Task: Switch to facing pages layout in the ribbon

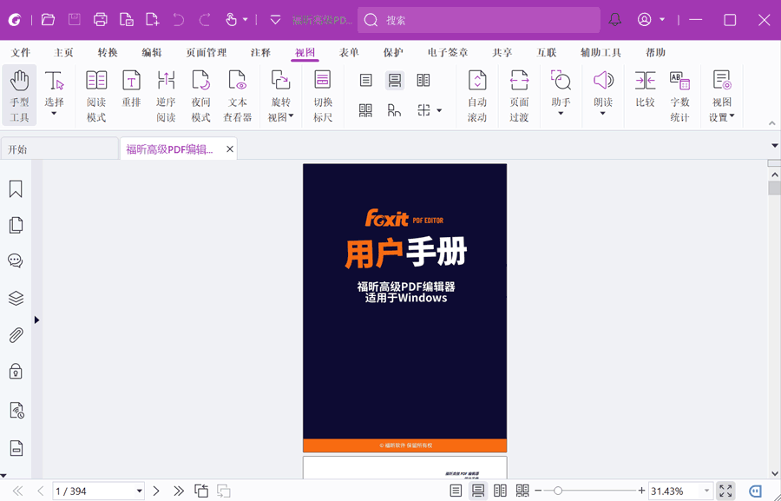Action: pyautogui.click(x=423, y=80)
